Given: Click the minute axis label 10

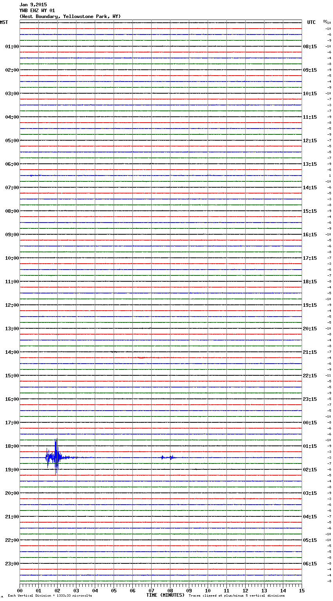Looking at the screenshot, I should (x=208, y=590).
